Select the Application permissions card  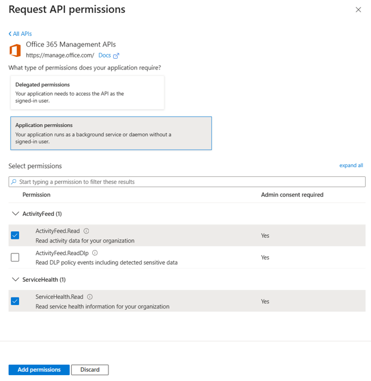click(x=110, y=133)
